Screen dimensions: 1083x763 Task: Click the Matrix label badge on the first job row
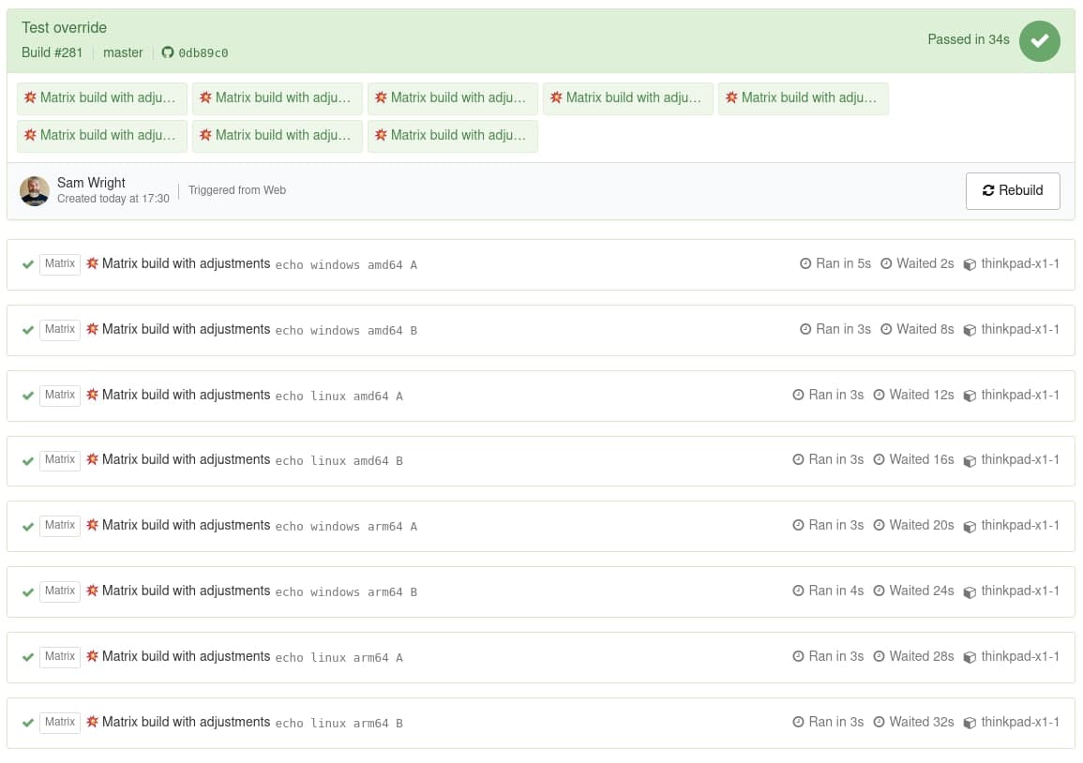tap(59, 263)
